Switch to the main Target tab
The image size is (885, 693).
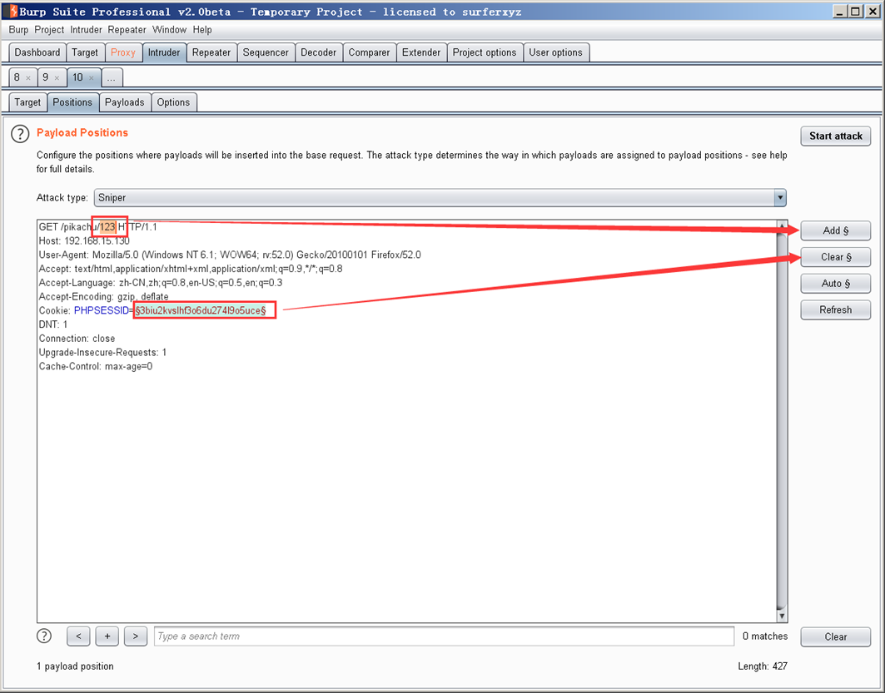click(x=85, y=52)
